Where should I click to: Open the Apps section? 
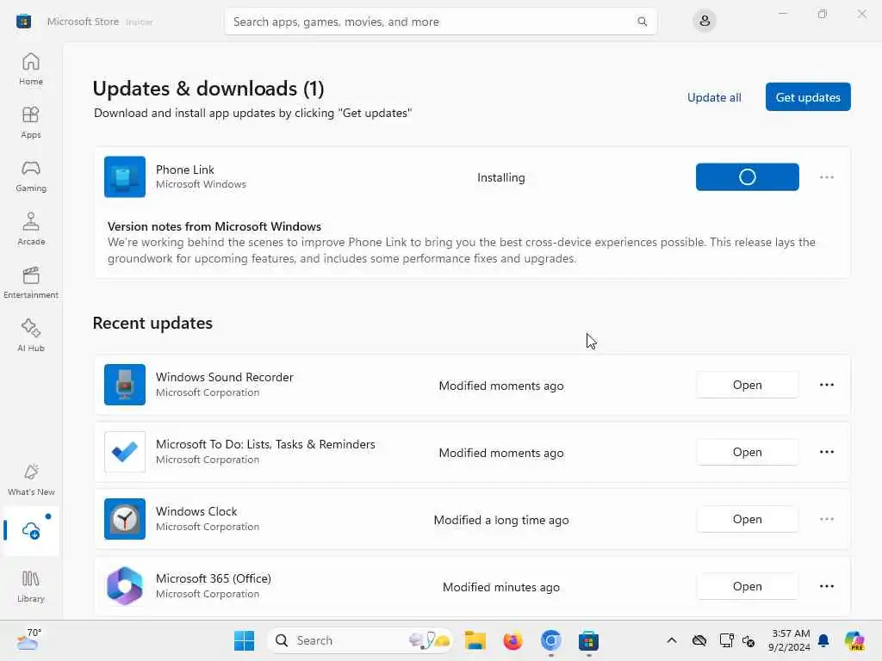pos(31,122)
